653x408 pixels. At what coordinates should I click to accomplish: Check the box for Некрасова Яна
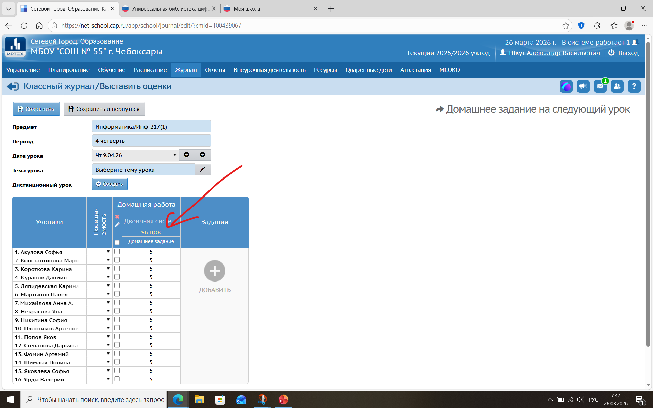tap(117, 311)
